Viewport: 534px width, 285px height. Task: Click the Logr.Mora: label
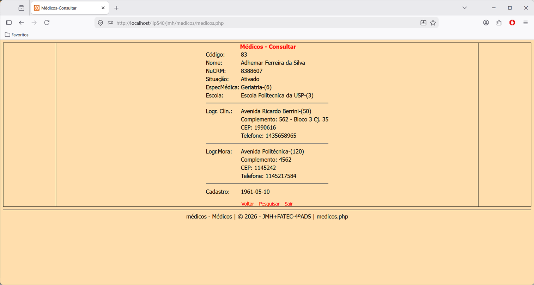pyautogui.click(x=219, y=151)
